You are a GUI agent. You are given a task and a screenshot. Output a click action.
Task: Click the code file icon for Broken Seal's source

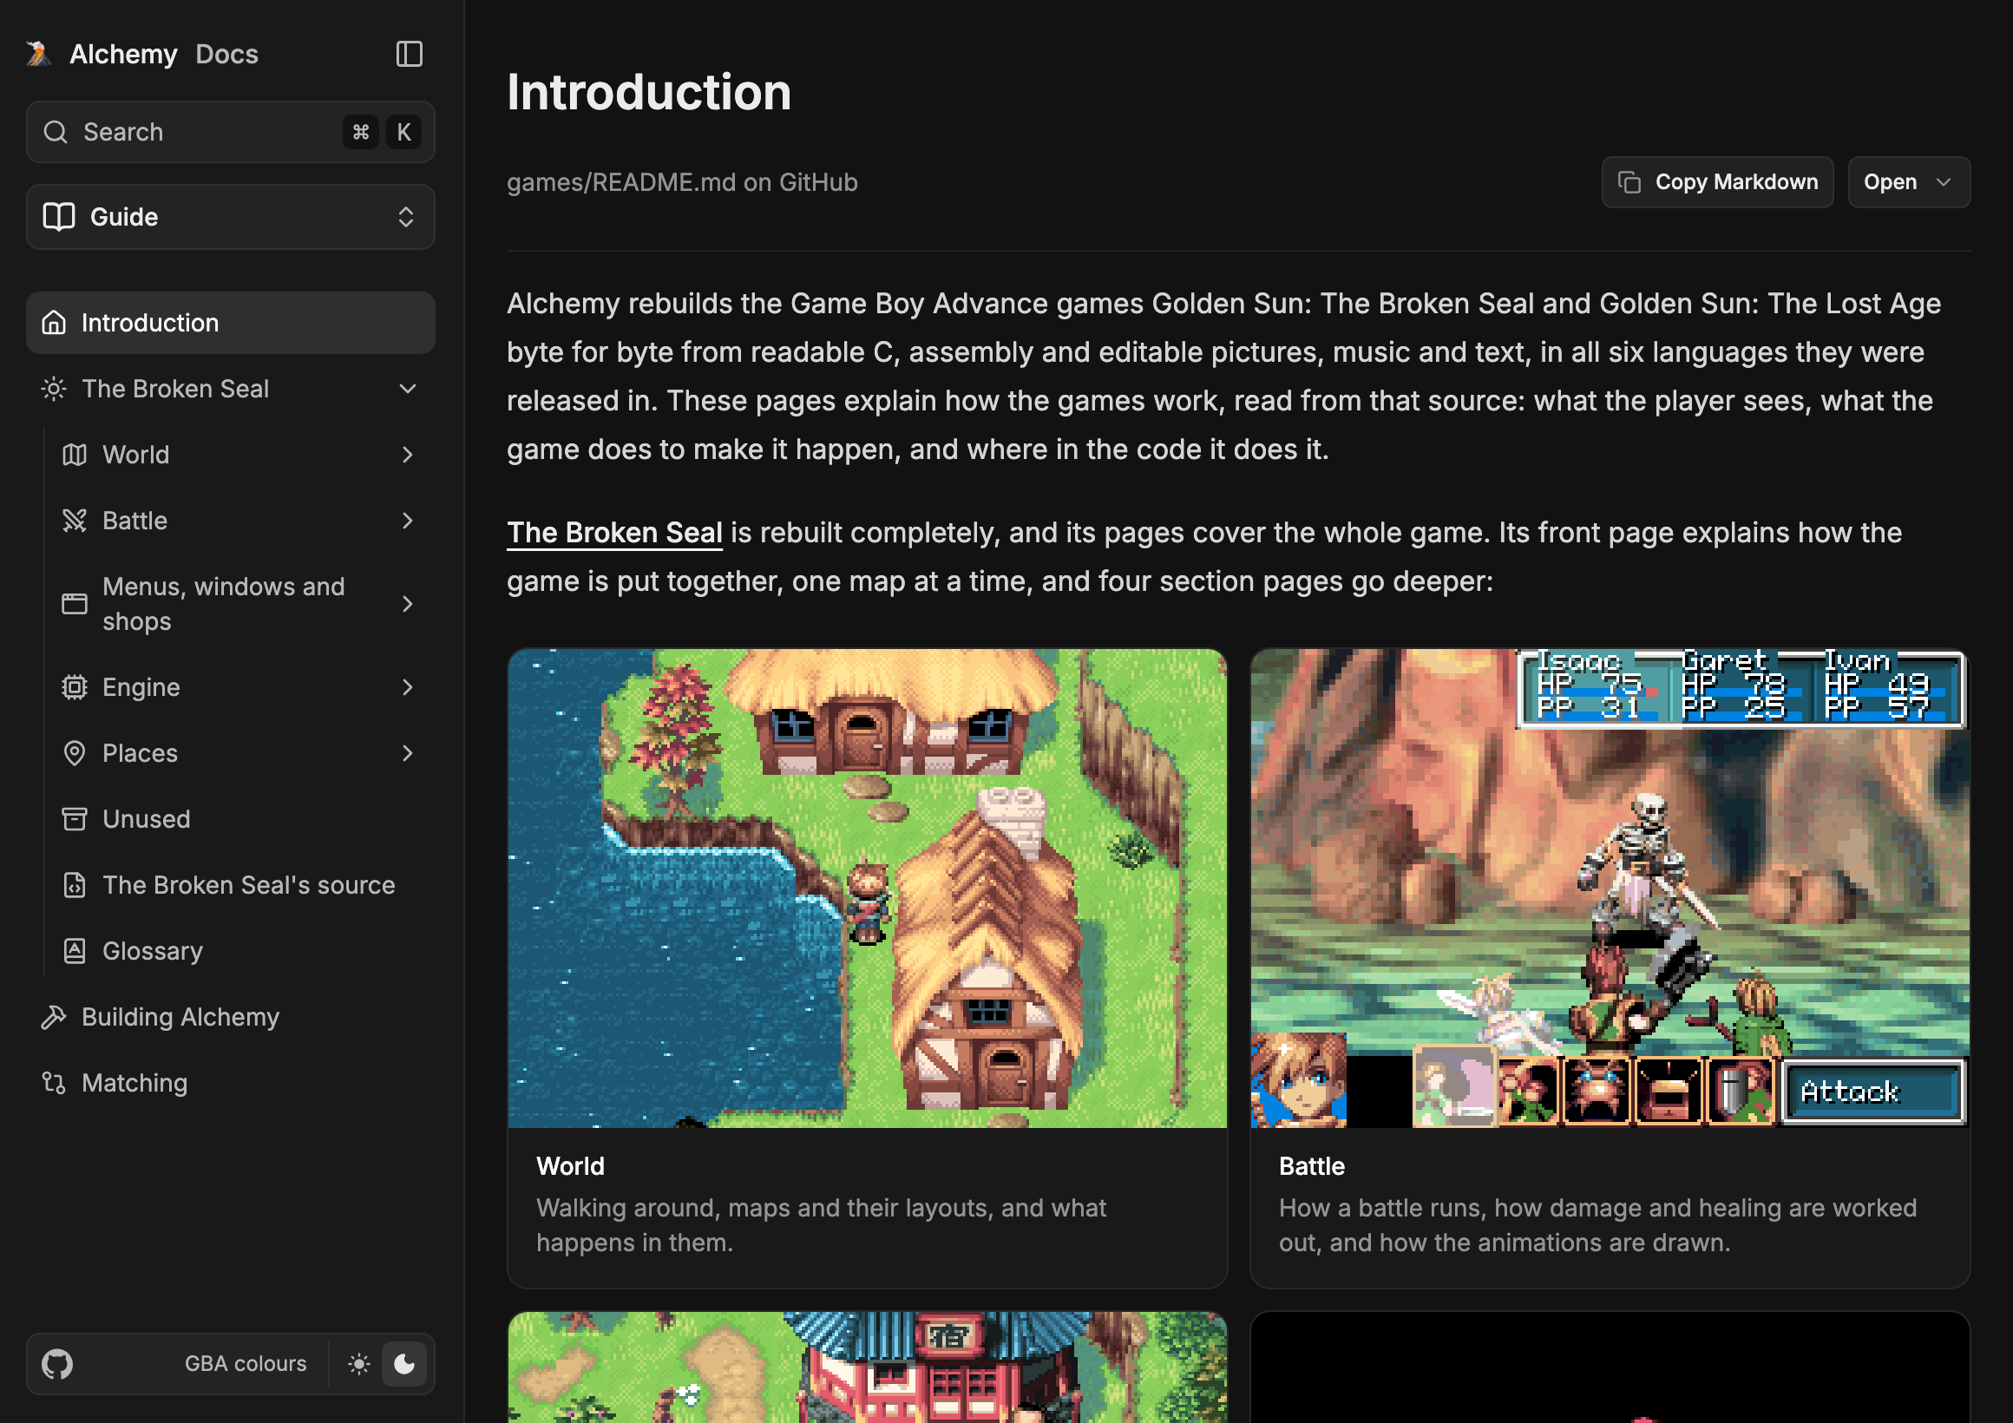pyautogui.click(x=75, y=885)
